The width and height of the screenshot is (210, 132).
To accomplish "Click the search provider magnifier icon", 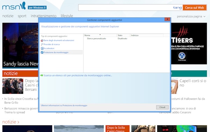I will coord(42,44).
